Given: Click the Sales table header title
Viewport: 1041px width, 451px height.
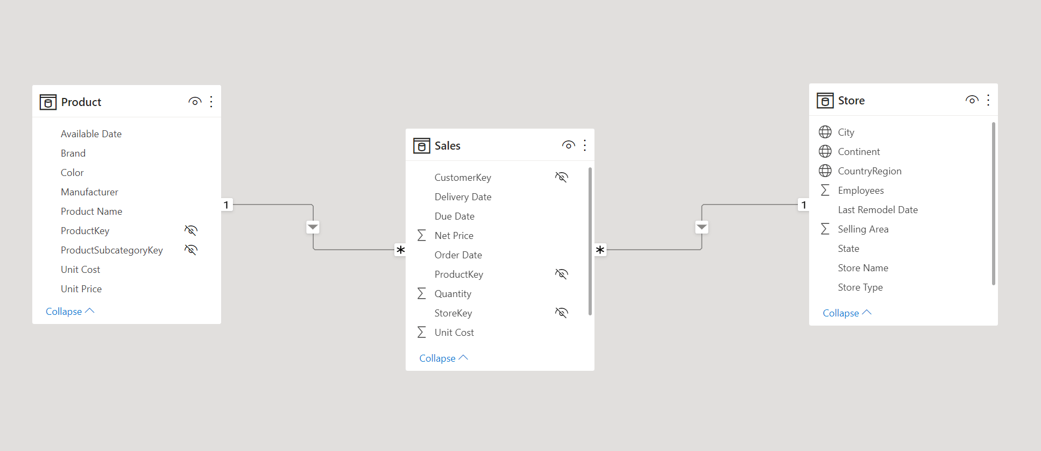Looking at the screenshot, I should (x=448, y=146).
